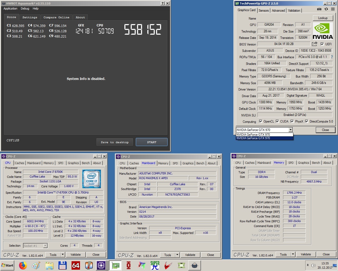
Task: Open the GPU-Z hamburger menu
Action: coord(333,9)
